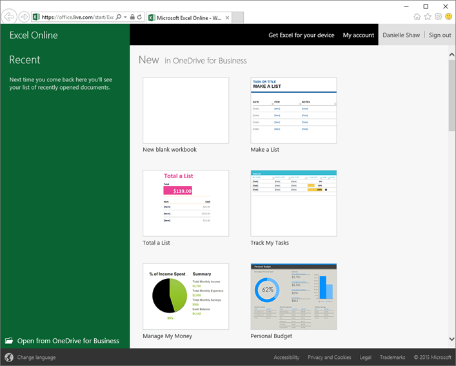Open the Personal Budget template thumbnail

pyautogui.click(x=293, y=296)
